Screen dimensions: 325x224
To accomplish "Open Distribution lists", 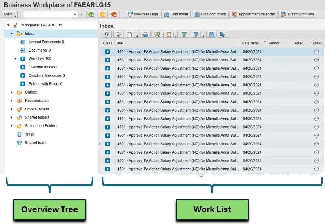I will (297, 14).
